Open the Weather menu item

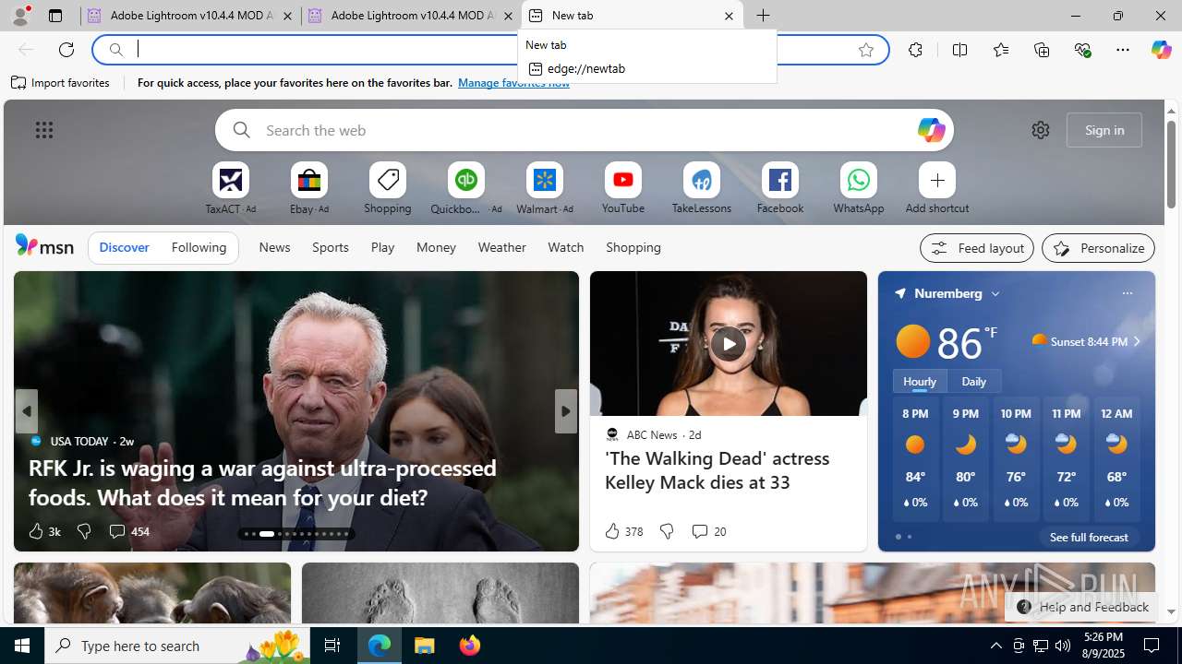point(501,247)
